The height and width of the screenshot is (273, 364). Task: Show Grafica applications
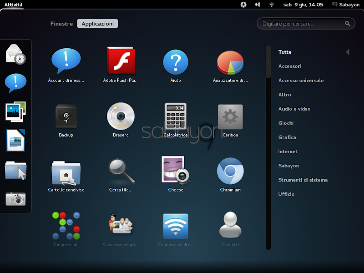click(x=287, y=137)
